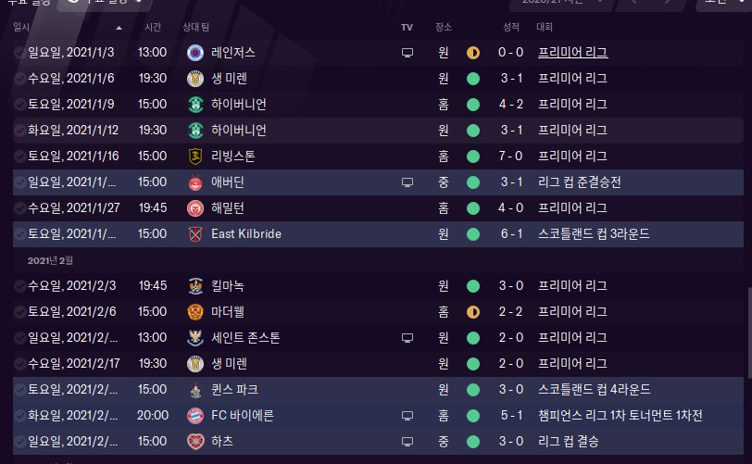Toggle the checkmark on 일요일 2021/1/3 row
This screenshot has height=464, width=752.
click(x=20, y=53)
